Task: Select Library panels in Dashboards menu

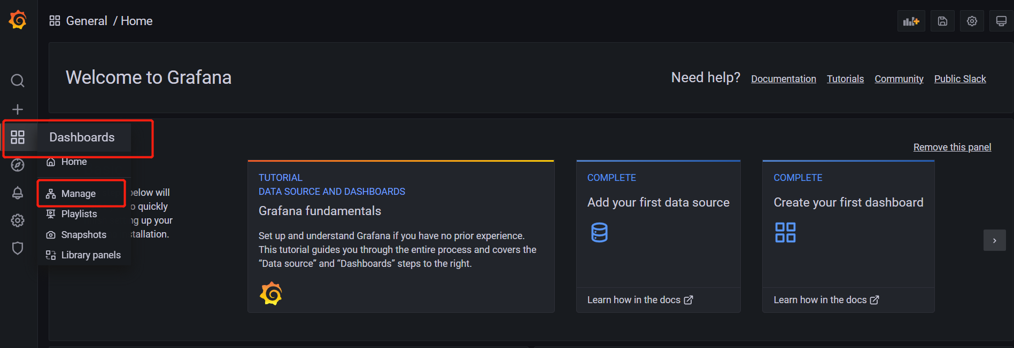Action: [x=91, y=255]
